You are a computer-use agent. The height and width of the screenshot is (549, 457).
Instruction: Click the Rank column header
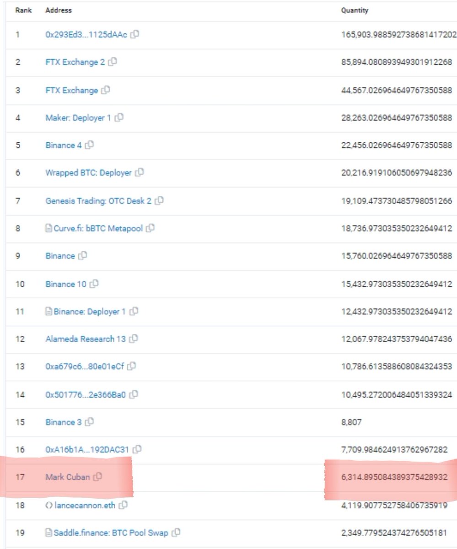pos(23,11)
